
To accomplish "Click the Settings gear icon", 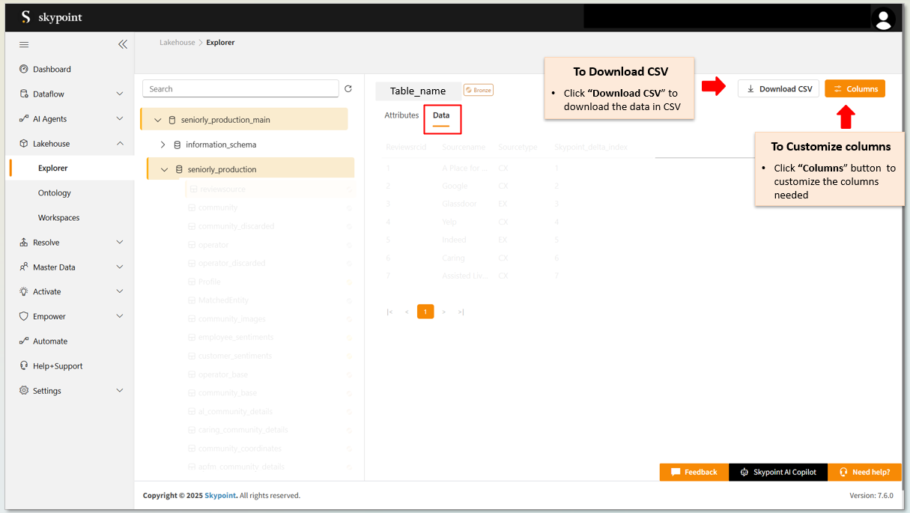I will click(24, 391).
